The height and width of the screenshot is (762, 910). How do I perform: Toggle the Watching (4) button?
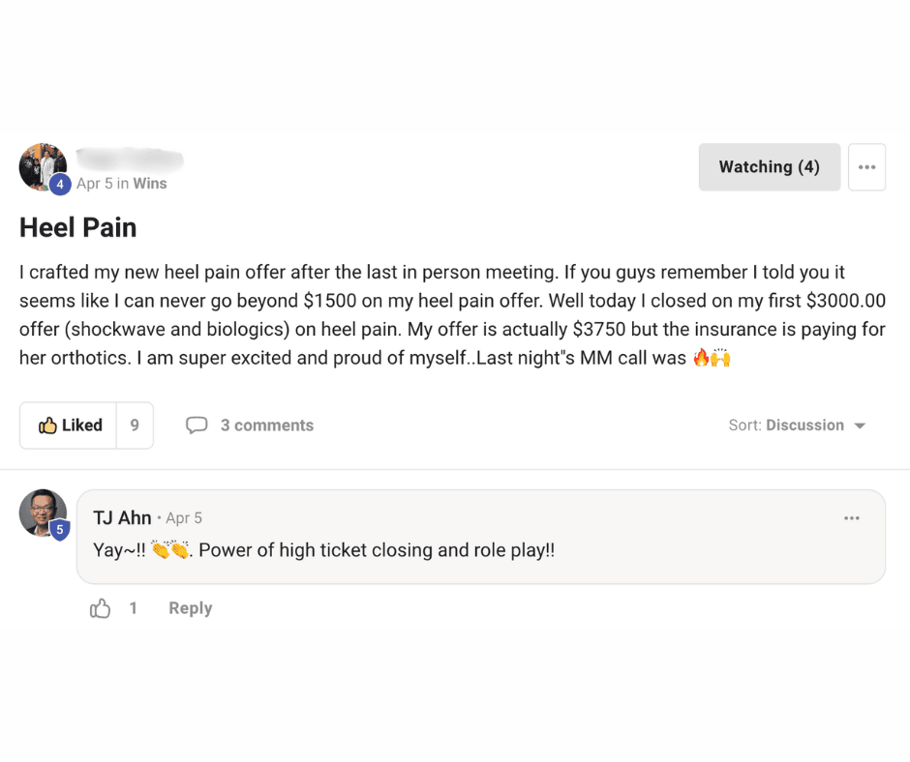click(769, 167)
